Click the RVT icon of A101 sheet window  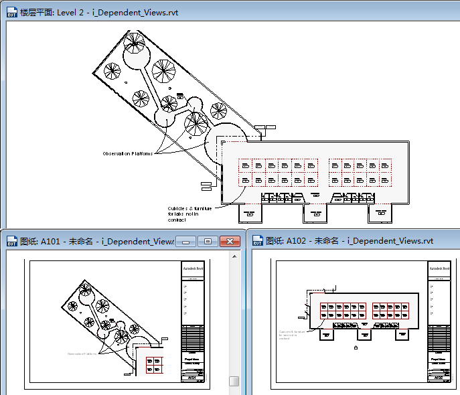(12, 241)
